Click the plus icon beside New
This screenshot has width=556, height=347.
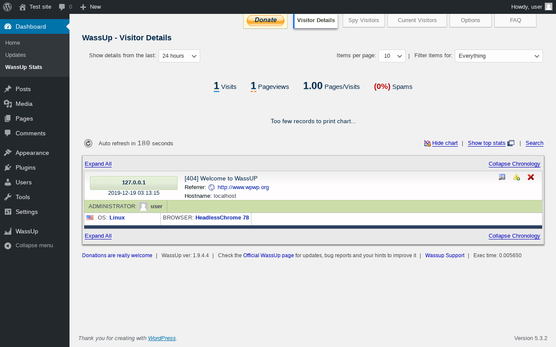point(83,7)
